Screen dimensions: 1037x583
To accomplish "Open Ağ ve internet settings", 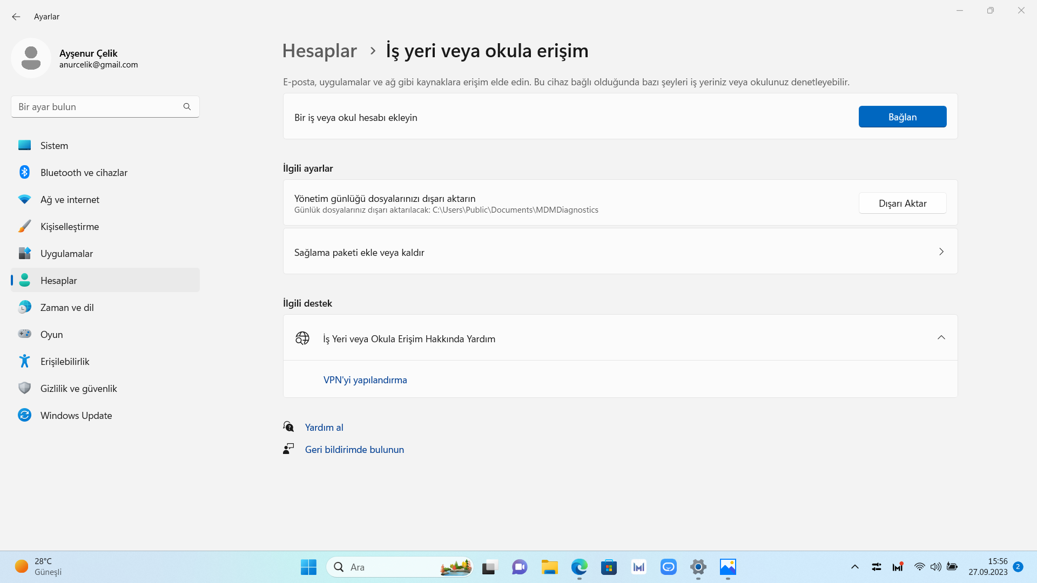I will (70, 200).
